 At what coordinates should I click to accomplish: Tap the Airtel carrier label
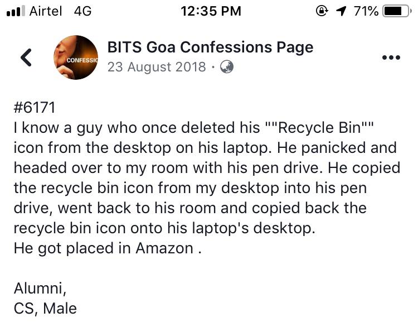coord(46,11)
